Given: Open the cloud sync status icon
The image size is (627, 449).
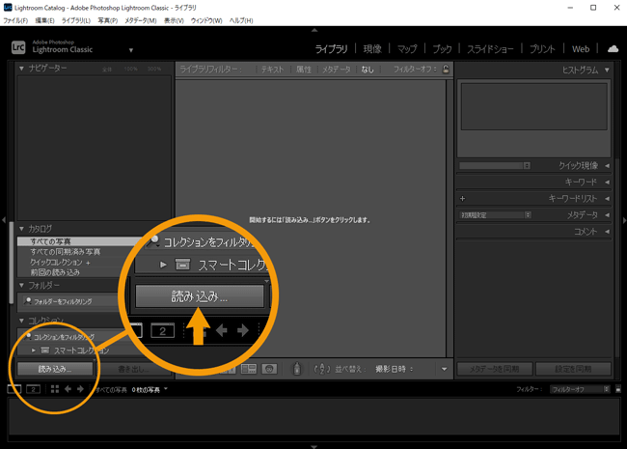Looking at the screenshot, I should [613, 49].
